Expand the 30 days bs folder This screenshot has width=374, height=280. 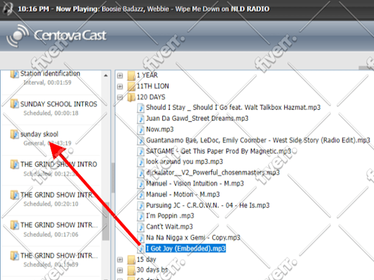pyautogui.click(x=120, y=270)
